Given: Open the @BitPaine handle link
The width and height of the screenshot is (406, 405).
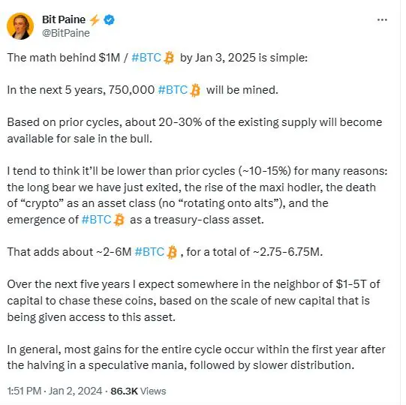Looking at the screenshot, I should 66,33.
